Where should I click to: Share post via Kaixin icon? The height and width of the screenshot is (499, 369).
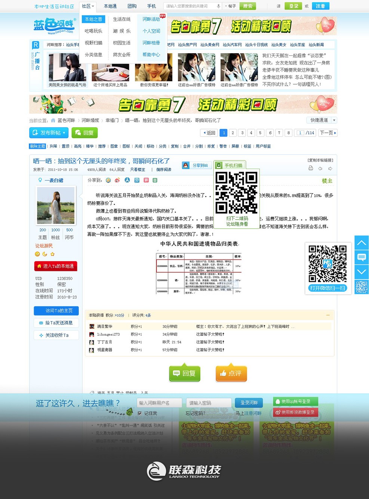click(x=146, y=180)
